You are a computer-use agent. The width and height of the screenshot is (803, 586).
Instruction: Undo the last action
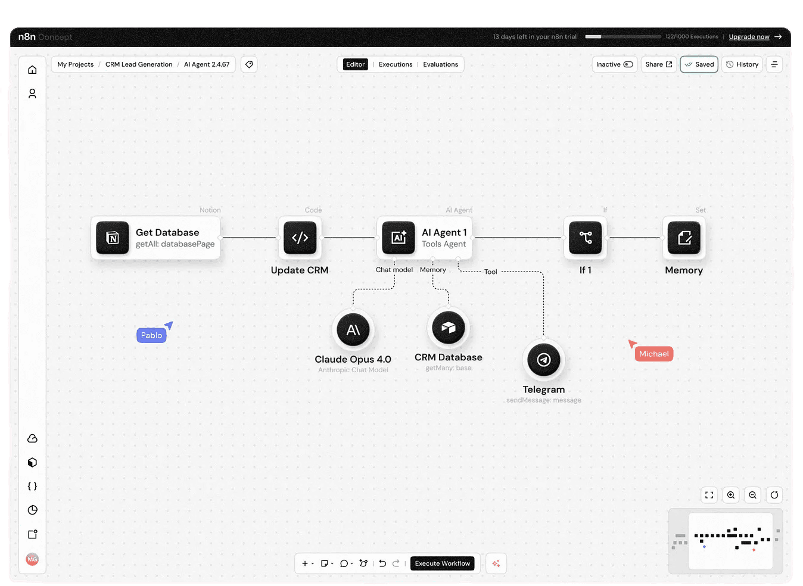[x=382, y=563]
